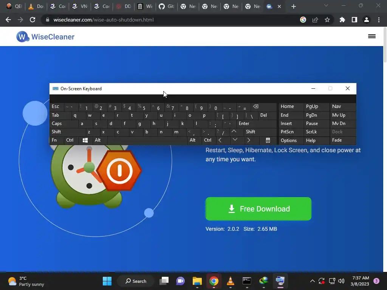Screen dimensions: 387x290
Task: Toggle right Alt key on On-Screen Keyboard
Action: pos(194,140)
